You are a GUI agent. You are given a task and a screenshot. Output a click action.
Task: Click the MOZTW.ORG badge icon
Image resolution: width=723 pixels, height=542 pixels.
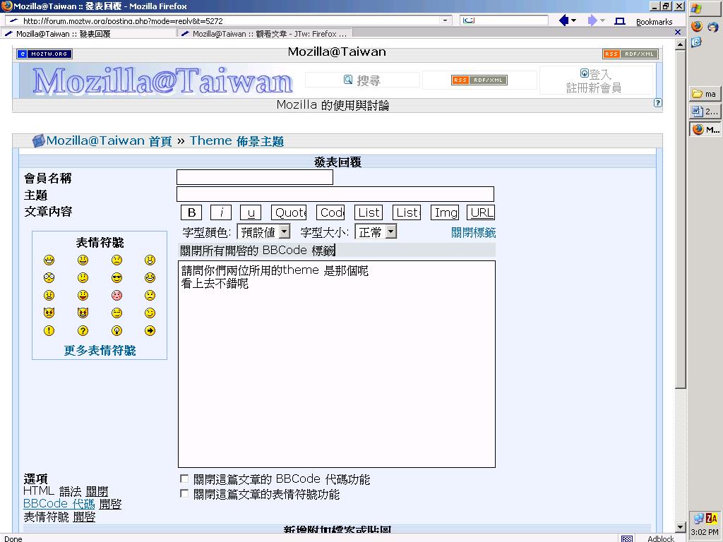pyautogui.click(x=44, y=54)
